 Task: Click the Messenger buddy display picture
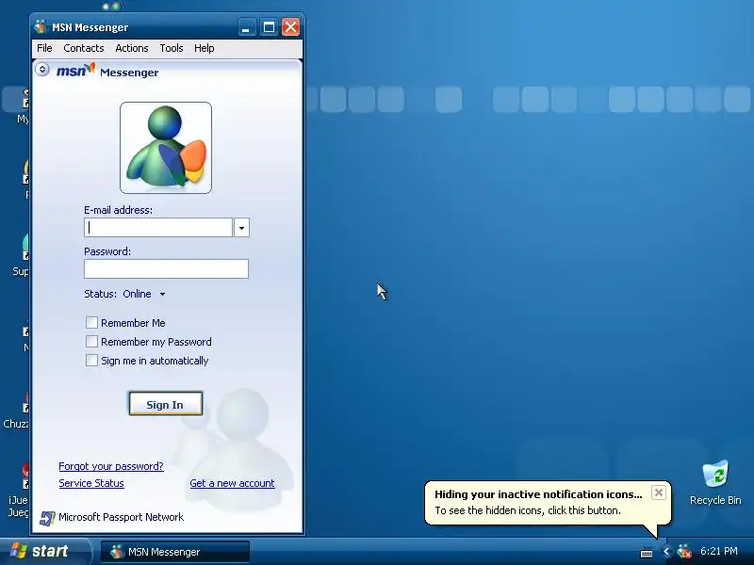(166, 148)
